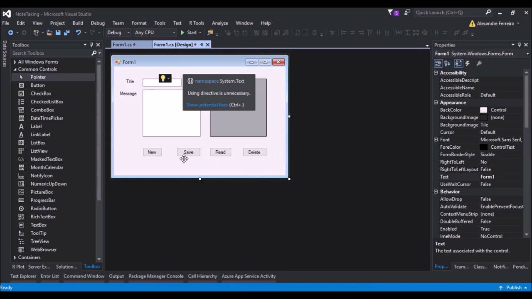Switch to the Form1.cs code tab
Screen dimensions: 532x299
[122, 44]
